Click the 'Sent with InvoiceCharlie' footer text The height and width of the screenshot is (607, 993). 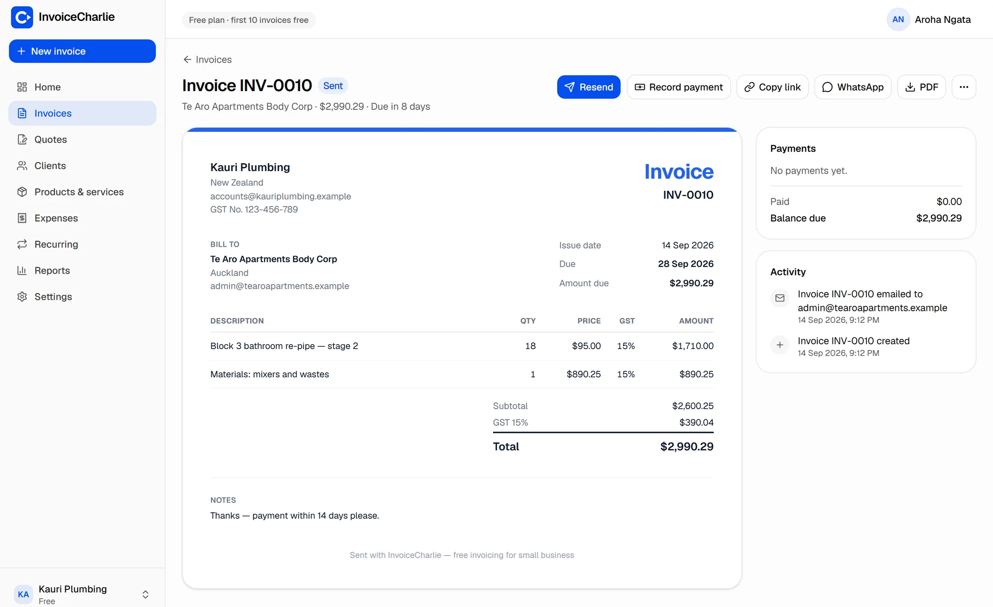coord(462,555)
